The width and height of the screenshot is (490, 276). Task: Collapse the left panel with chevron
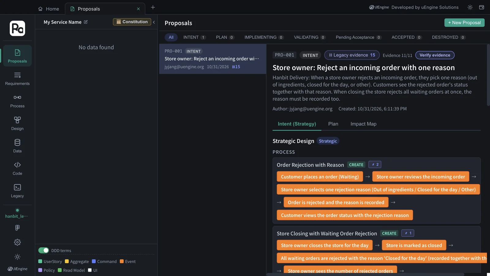154,22
